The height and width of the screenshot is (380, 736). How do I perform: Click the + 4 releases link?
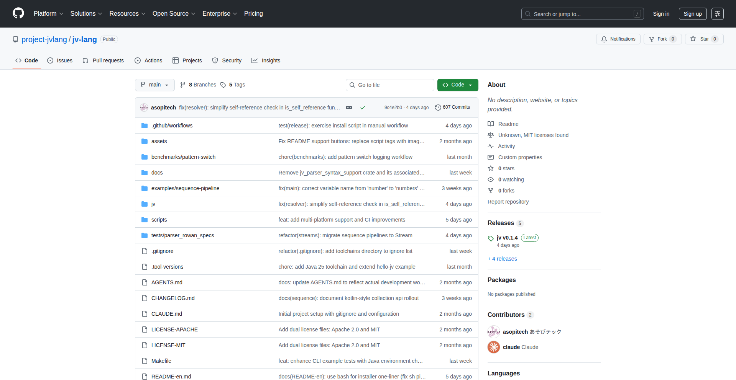tap(502, 259)
